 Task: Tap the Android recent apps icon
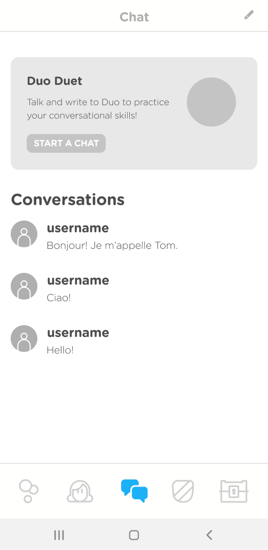(x=59, y=535)
